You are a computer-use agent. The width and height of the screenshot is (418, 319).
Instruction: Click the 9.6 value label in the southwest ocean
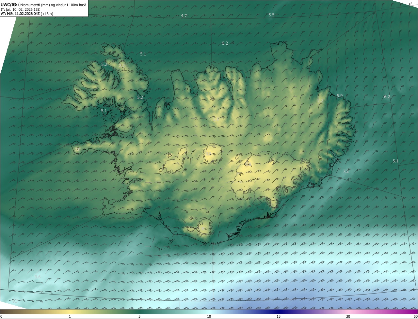[38, 277]
